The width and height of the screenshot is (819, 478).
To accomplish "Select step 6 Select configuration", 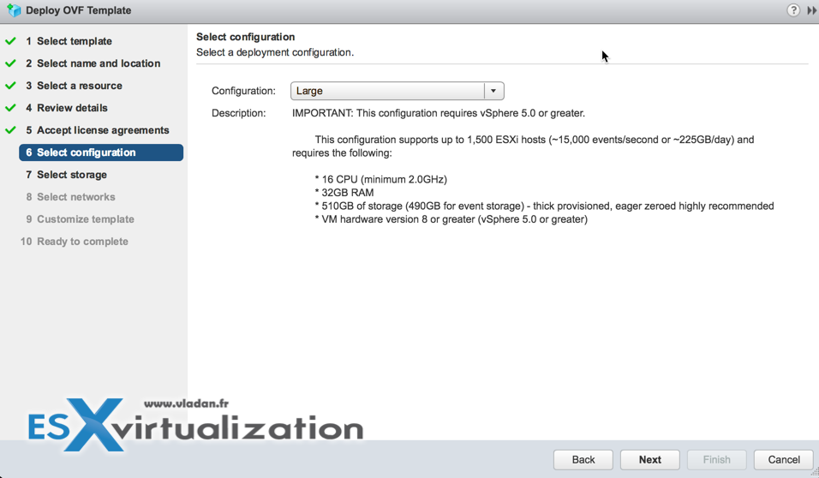I will 101,152.
